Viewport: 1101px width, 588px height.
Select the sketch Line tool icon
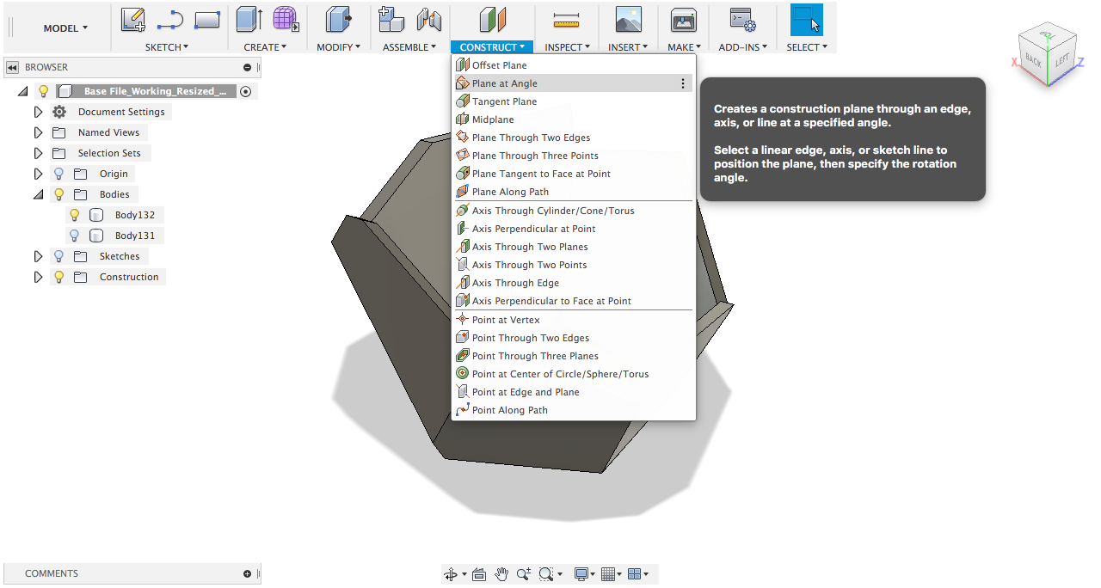point(170,19)
